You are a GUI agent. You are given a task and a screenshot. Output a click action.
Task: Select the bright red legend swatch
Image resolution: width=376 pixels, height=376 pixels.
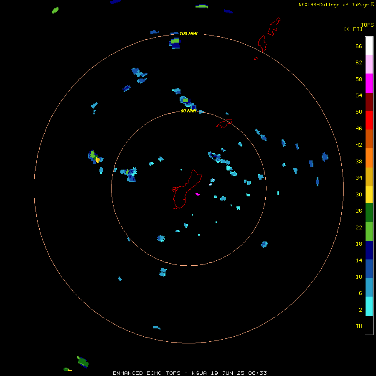click(369, 120)
